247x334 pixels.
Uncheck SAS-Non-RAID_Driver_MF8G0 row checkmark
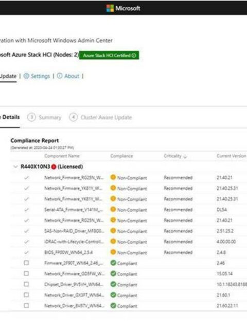26,231
